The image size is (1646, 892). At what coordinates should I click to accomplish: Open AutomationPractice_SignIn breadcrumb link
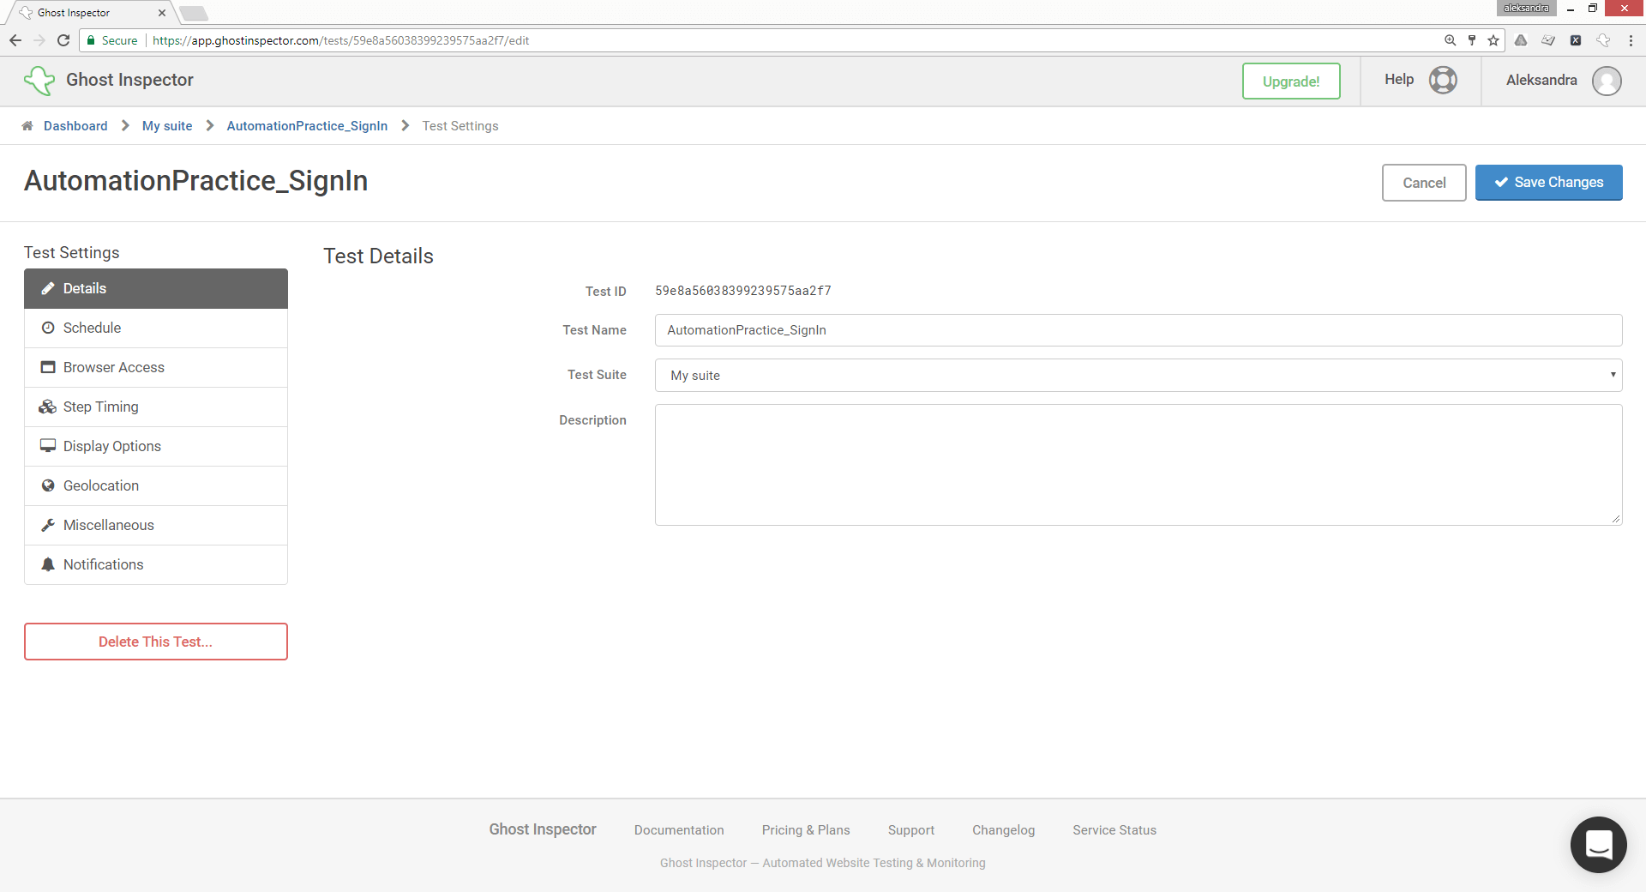307,126
